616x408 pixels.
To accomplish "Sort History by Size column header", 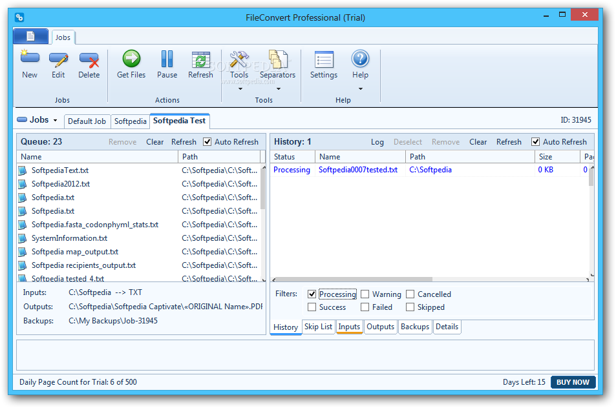I will [557, 156].
